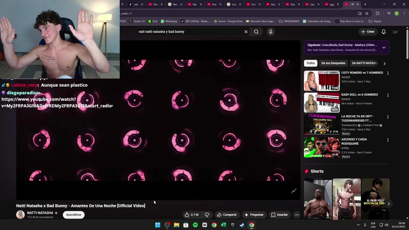Click the Crear button
The width and height of the screenshot is (409, 230).
[368, 32]
